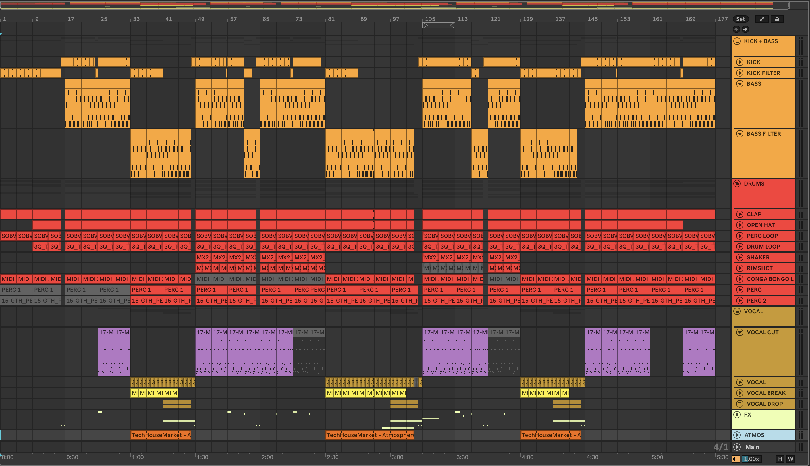Click the loop brace at bar 105
810x466 pixels.
(x=439, y=25)
